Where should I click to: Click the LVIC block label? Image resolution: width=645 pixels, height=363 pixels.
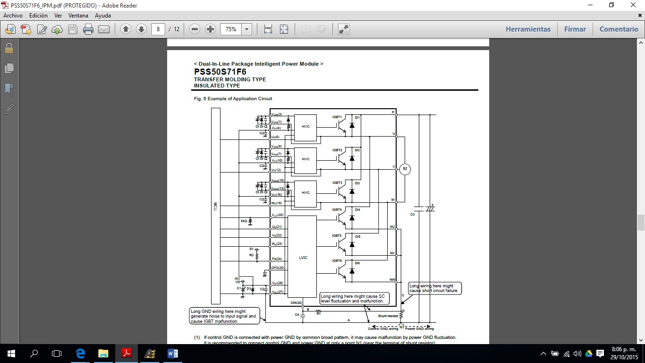point(303,258)
